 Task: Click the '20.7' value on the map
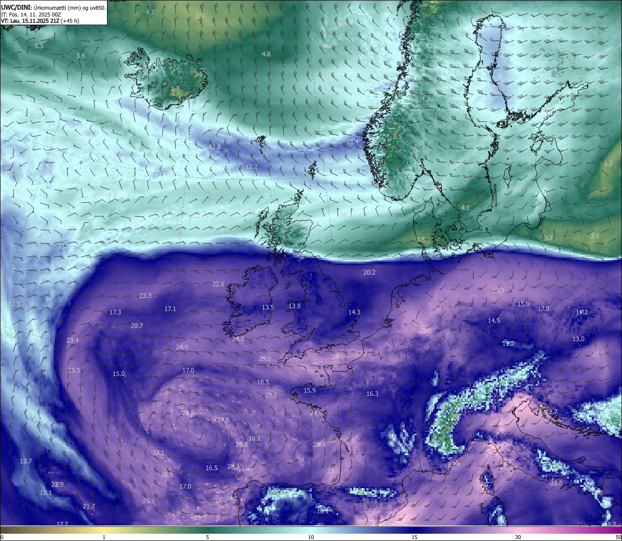[x=137, y=326]
